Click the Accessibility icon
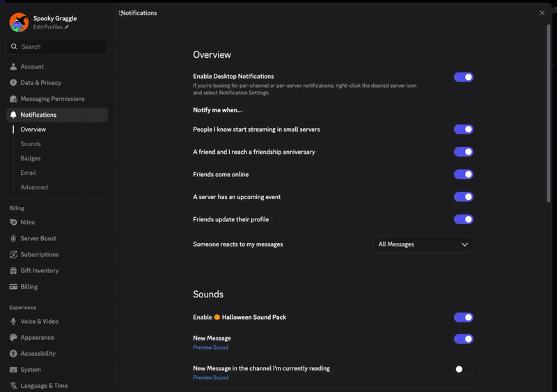Viewport: 557px width, 392px height. [x=13, y=353]
